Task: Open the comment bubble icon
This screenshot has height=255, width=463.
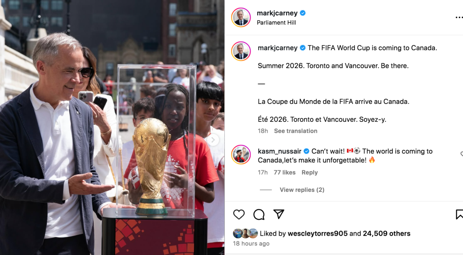Action: pos(259,214)
